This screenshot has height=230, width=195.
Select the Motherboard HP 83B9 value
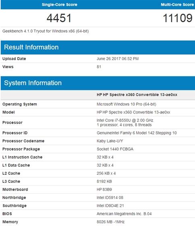104,190
